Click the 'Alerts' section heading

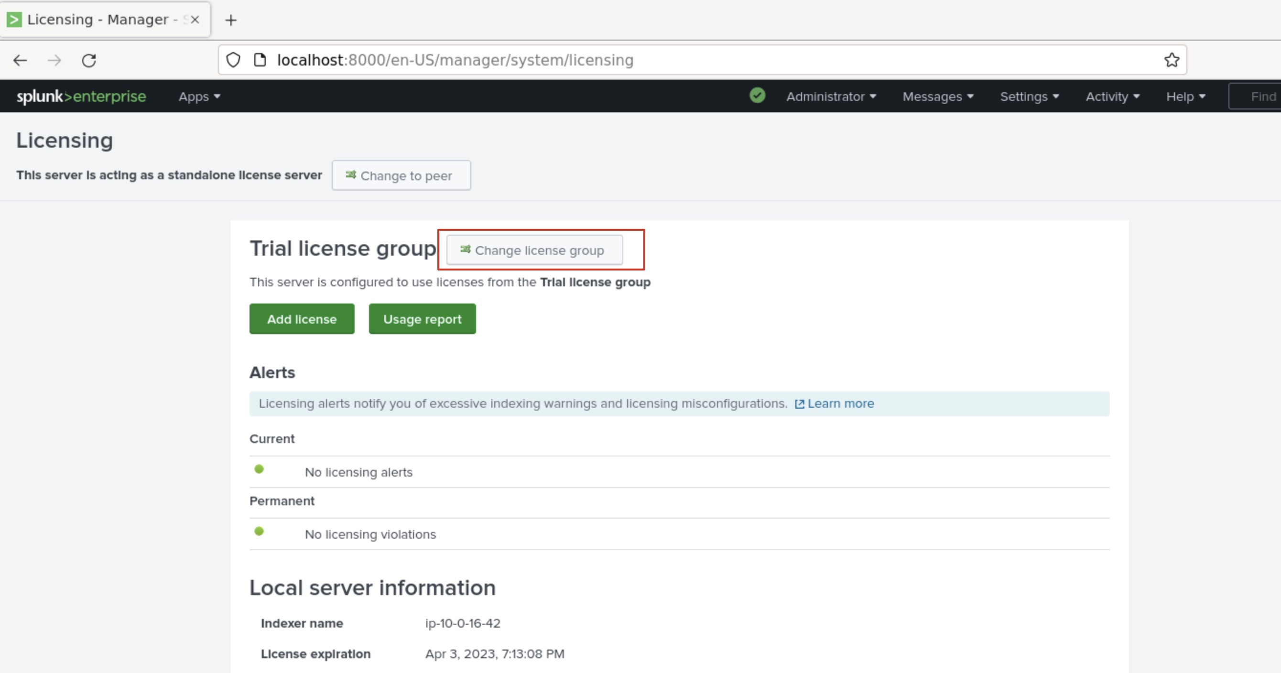(272, 372)
